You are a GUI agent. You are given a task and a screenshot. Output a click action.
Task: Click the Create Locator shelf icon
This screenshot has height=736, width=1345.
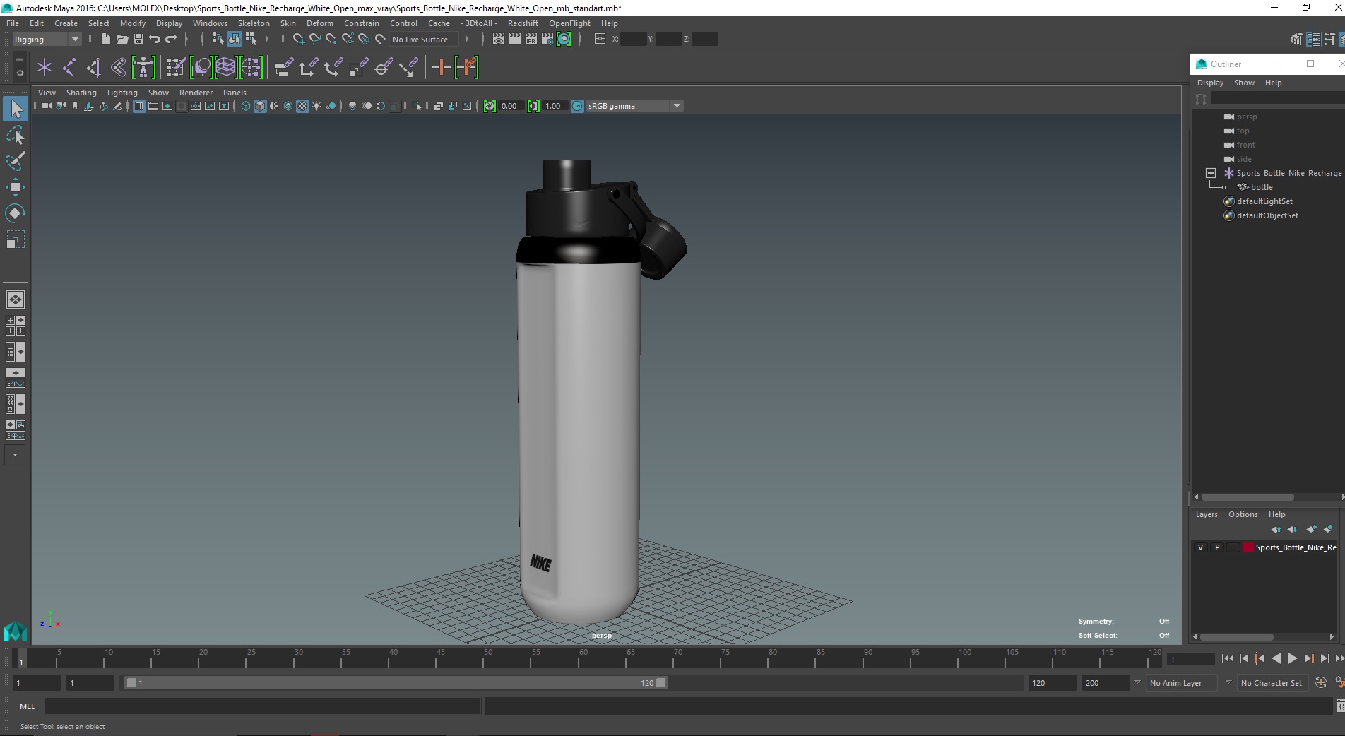click(45, 68)
